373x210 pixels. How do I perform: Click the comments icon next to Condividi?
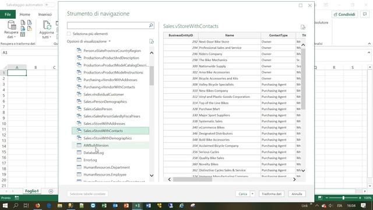[365, 14]
